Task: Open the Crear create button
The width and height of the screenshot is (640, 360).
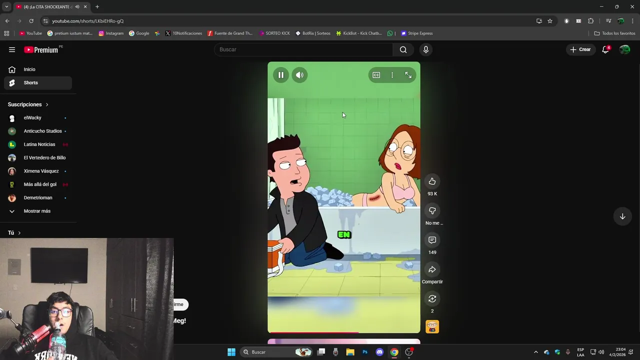Action: coord(580,49)
